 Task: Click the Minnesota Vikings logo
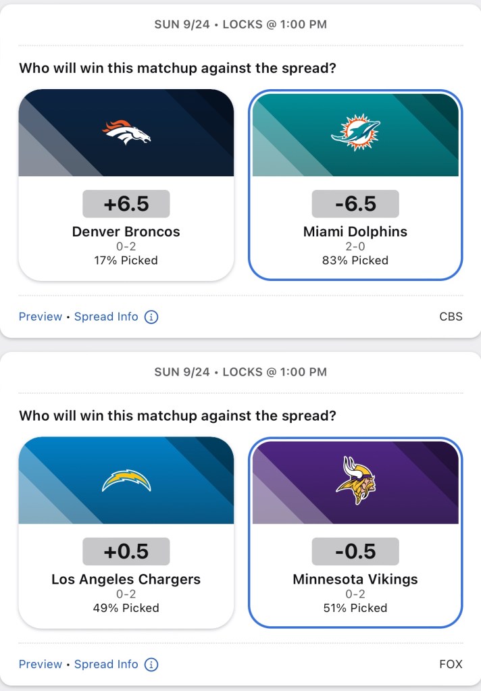click(x=355, y=480)
